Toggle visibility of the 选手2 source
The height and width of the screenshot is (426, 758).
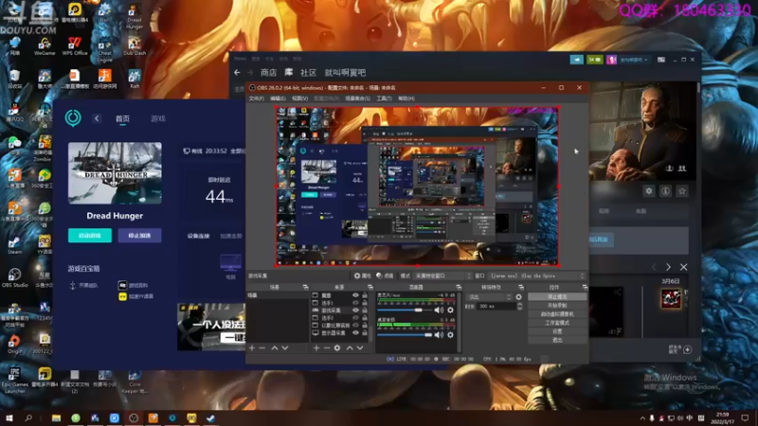pos(356,318)
